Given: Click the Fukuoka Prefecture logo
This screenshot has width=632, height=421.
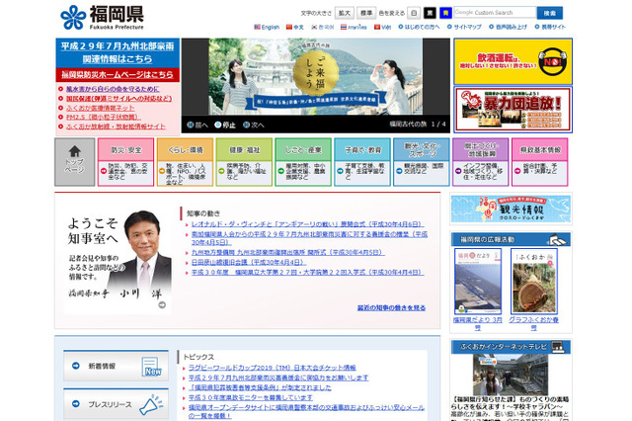Looking at the screenshot, I should point(102,18).
